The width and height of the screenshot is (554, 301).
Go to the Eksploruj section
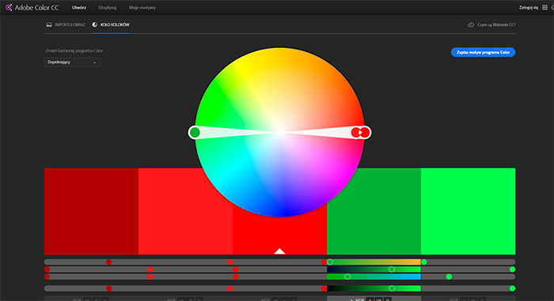[x=108, y=7]
